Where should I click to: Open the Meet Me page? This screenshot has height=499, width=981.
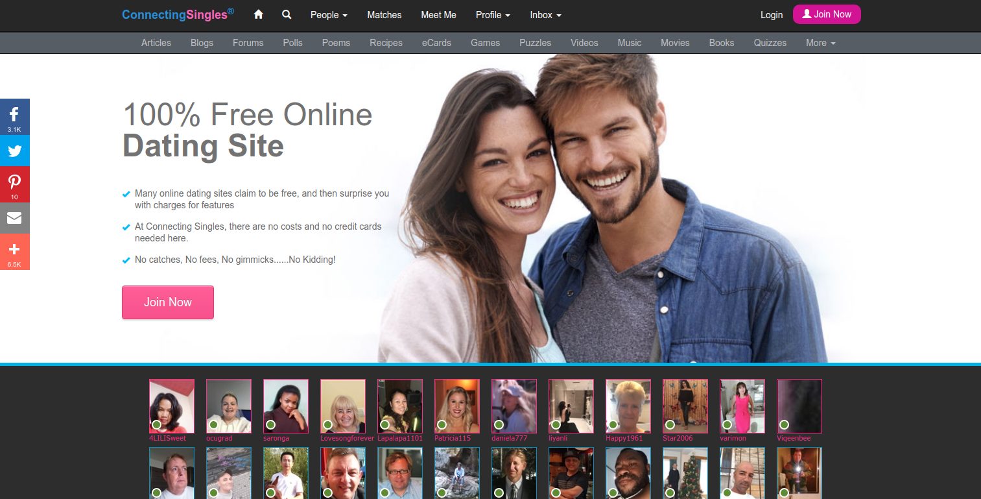click(x=439, y=15)
